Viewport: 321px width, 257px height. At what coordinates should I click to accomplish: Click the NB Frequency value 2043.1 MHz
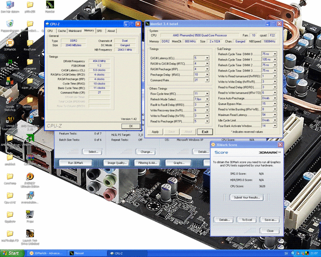pyautogui.click(x=125, y=50)
